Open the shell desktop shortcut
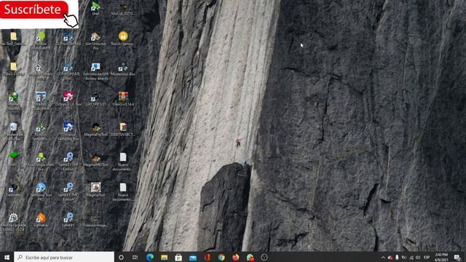This screenshot has width=466, height=262. (x=95, y=8)
